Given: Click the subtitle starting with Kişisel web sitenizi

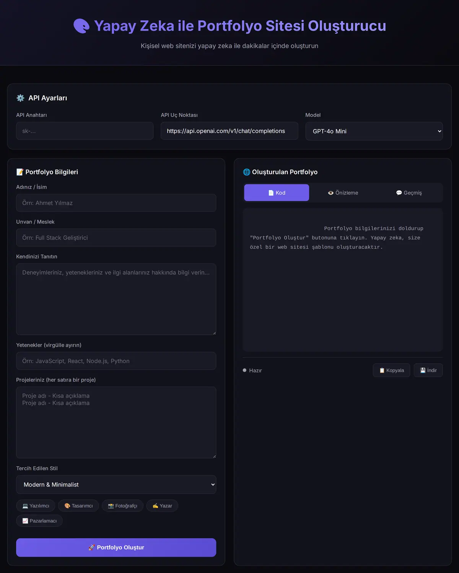Looking at the screenshot, I should click(x=229, y=46).
